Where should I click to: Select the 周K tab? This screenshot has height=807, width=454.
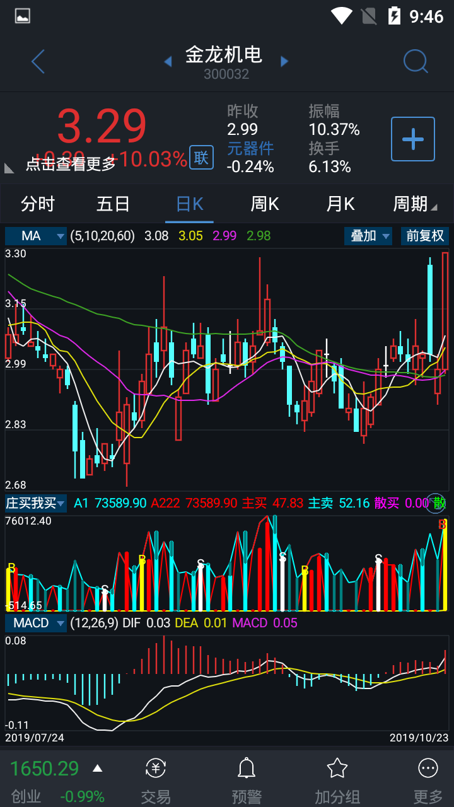pyautogui.click(x=265, y=204)
